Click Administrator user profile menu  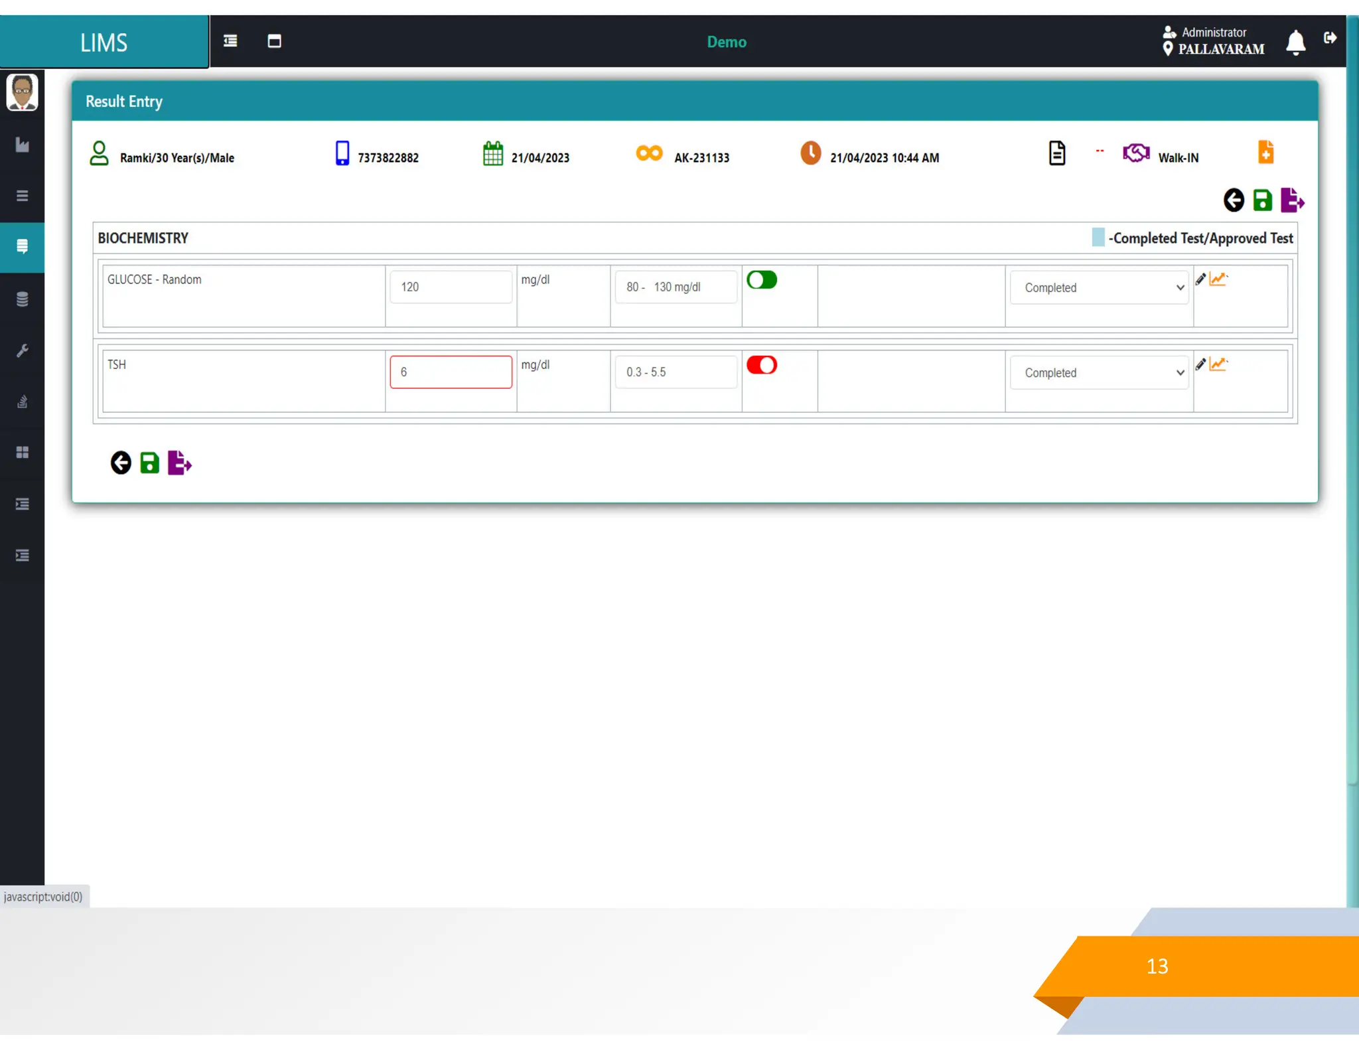pyautogui.click(x=1213, y=33)
